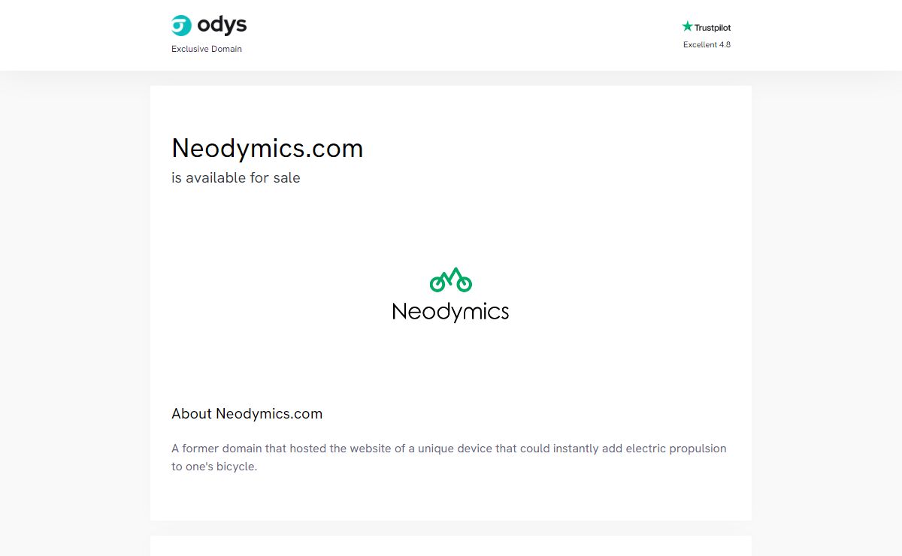Click the Excellent 4.8 rating text

tap(707, 44)
